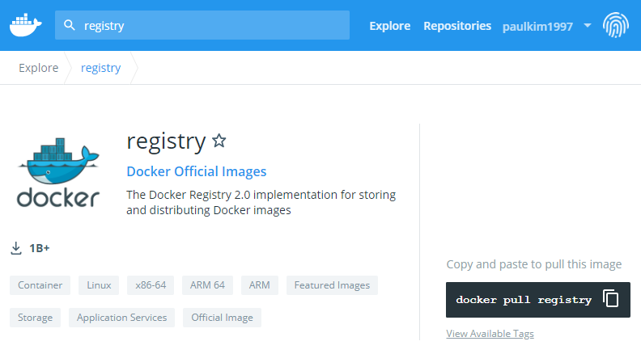Focus the registry search field

point(202,25)
